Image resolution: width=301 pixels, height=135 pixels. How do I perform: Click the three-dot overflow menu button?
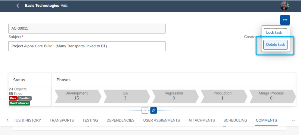pyautogui.click(x=285, y=20)
